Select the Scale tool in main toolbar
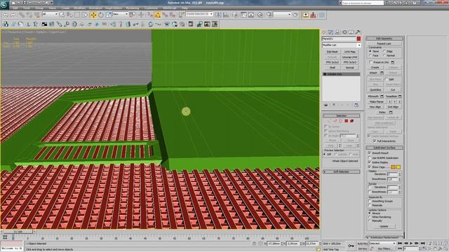This screenshot has width=449, height=252. [108, 15]
